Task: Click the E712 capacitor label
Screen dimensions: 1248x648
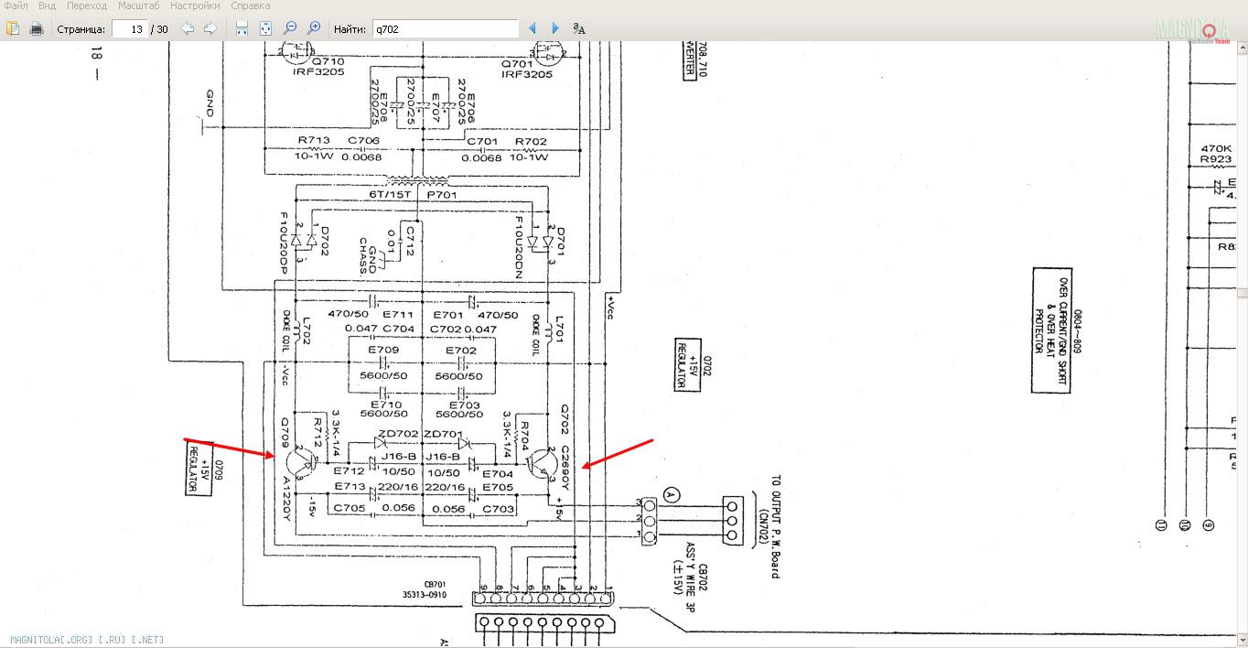Action: [350, 472]
